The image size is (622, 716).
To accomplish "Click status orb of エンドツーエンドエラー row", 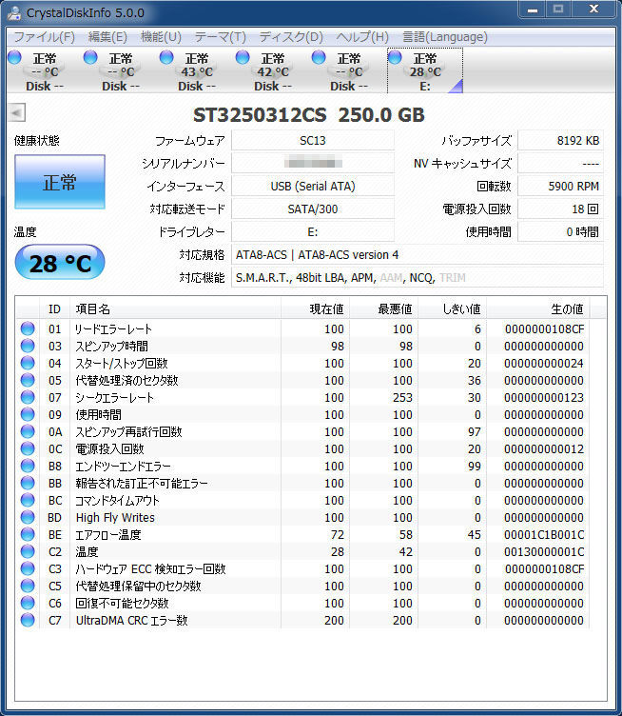I will [x=28, y=466].
